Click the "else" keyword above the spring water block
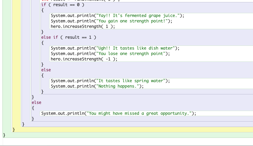 (x=46, y=70)
